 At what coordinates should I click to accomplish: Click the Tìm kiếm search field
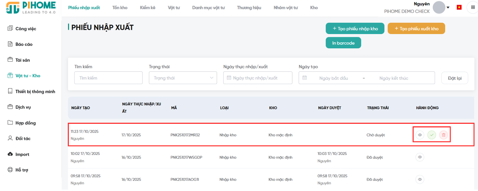point(108,78)
